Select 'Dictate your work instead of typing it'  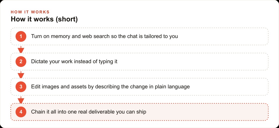point(74,62)
